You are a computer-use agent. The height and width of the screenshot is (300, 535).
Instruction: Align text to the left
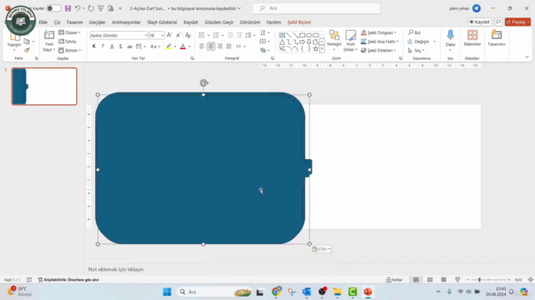(202, 47)
